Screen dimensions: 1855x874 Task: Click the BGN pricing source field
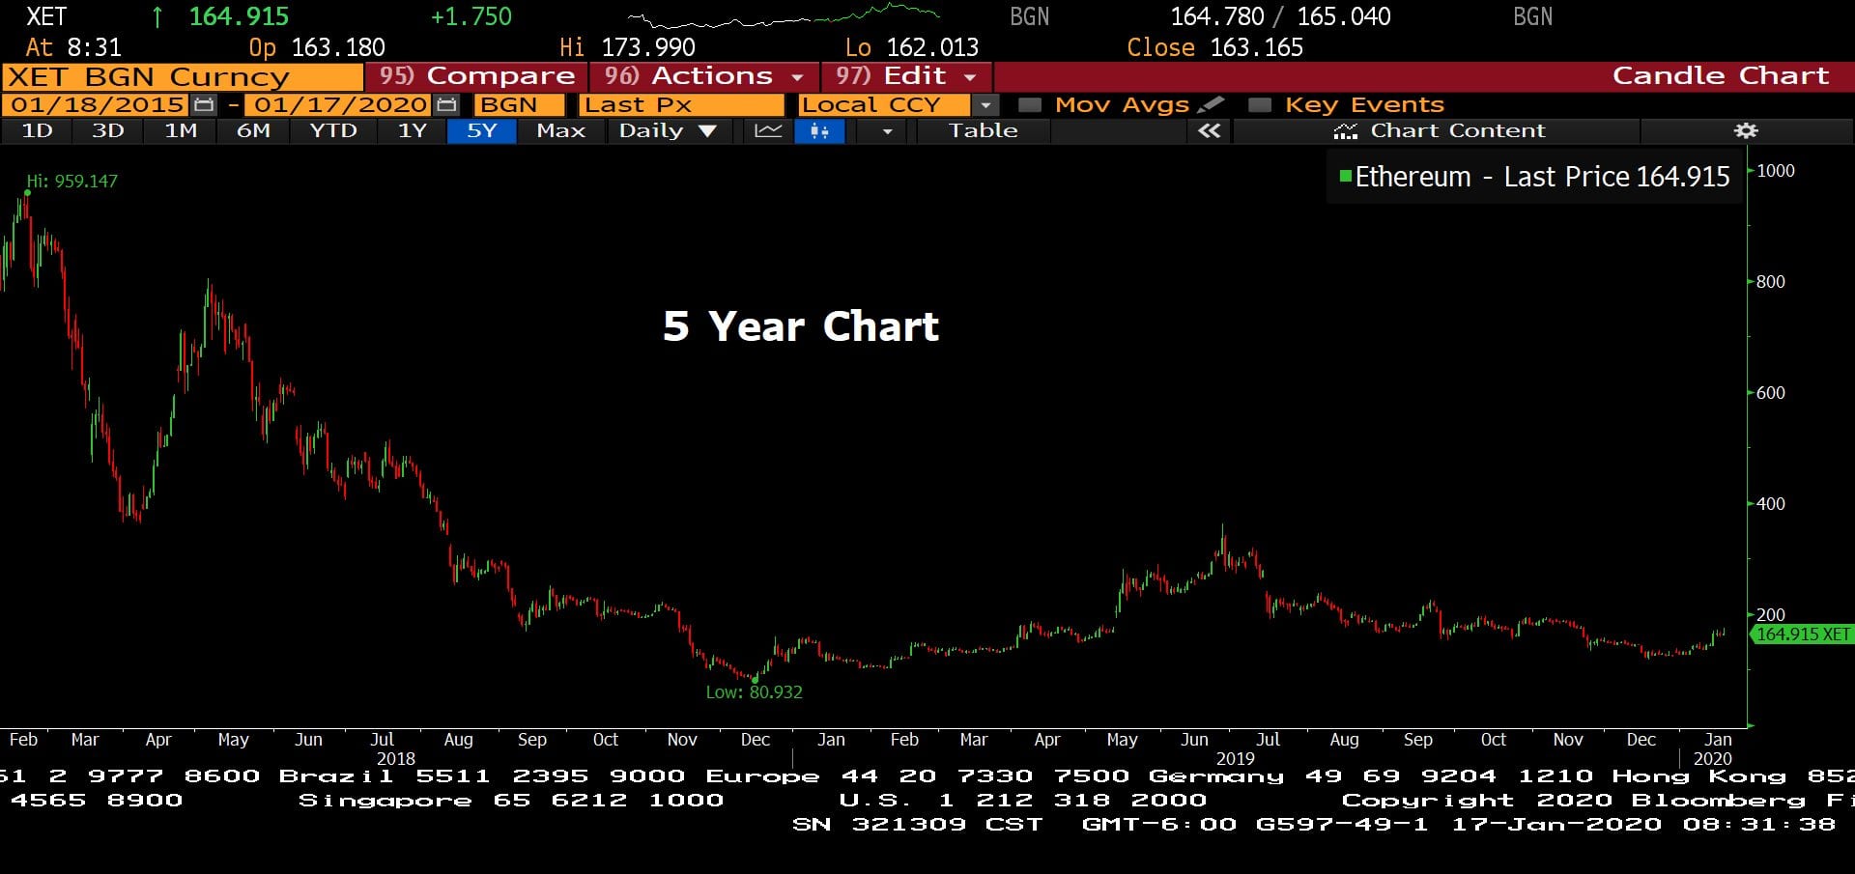[x=520, y=104]
